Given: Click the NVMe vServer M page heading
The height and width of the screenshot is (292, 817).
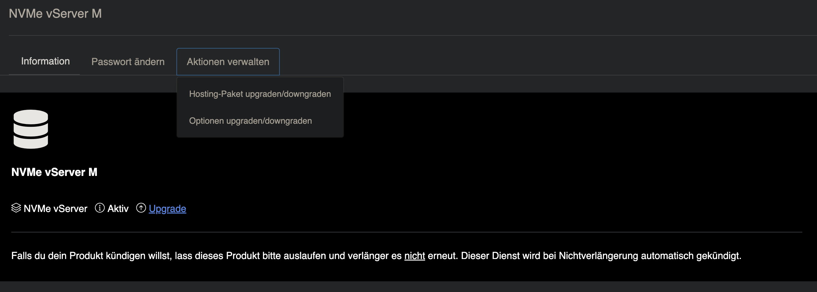Looking at the screenshot, I should point(55,14).
